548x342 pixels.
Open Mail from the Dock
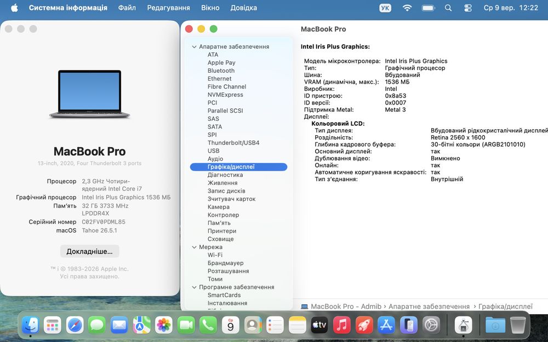pyautogui.click(x=119, y=325)
